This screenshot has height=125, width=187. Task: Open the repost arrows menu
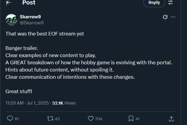(50, 119)
